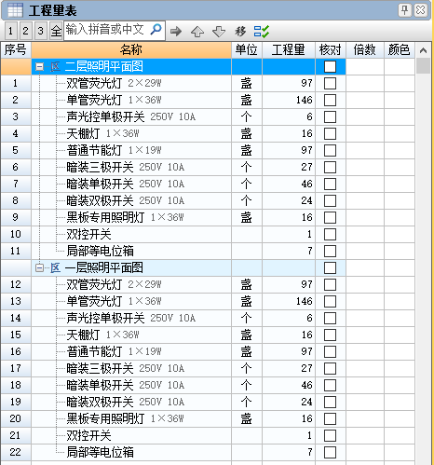Click the 名称 column header
Screen dimensions: 434x465
131,50
